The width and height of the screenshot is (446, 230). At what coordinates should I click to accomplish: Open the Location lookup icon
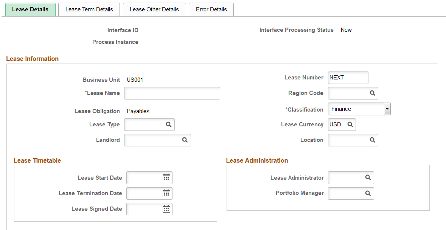click(373, 140)
